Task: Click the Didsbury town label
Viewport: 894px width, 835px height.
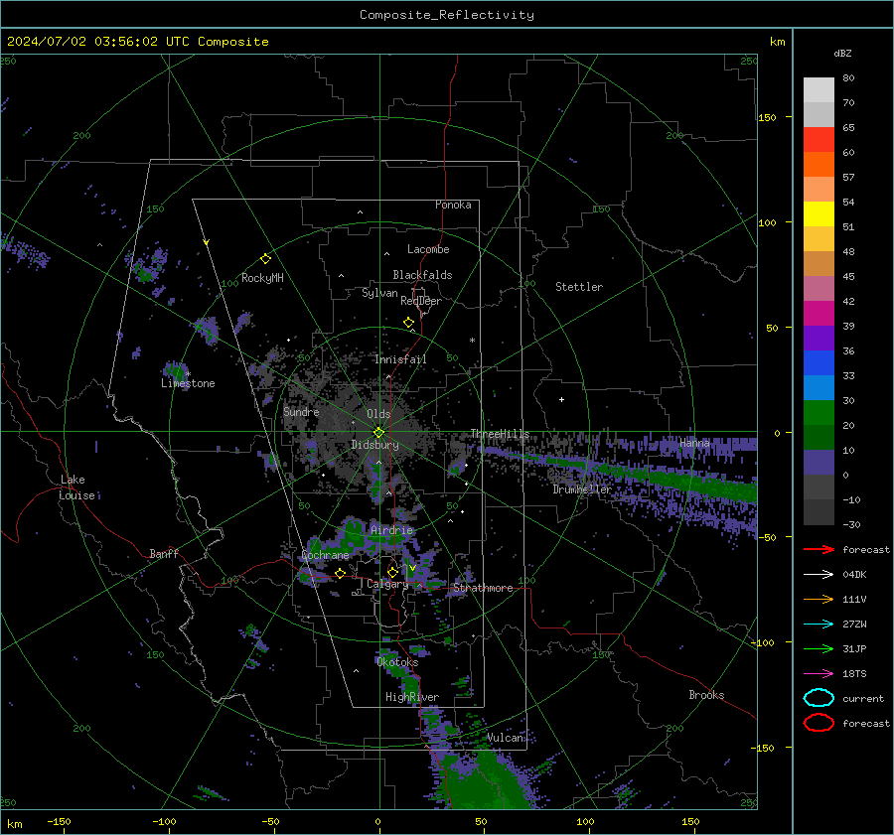Action: click(374, 445)
